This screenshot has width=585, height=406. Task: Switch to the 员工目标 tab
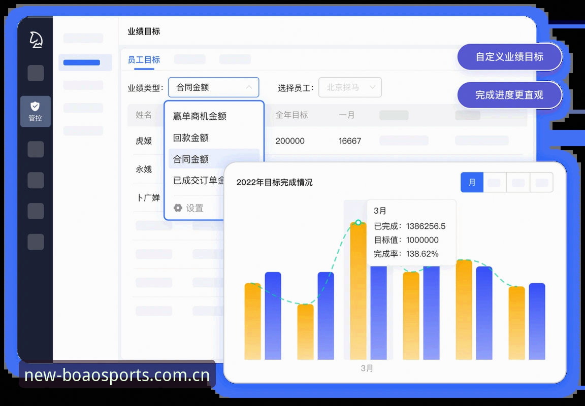144,60
